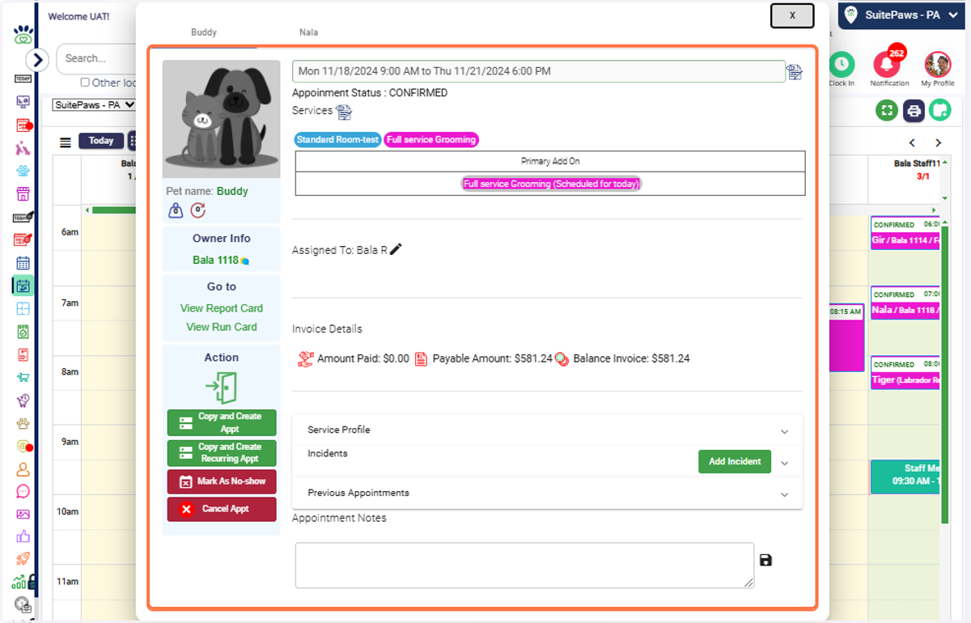Click the green check-out door icon

tap(221, 388)
